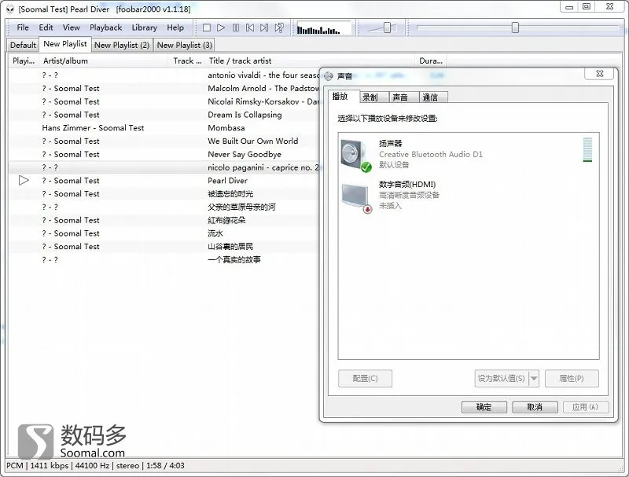Image resolution: width=629 pixels, height=477 pixels.
Task: Select the 父亲的草原母亲的河 track
Action: tap(164, 207)
